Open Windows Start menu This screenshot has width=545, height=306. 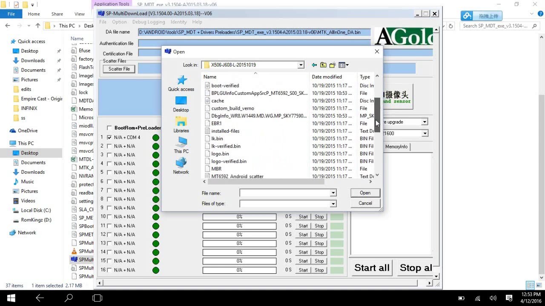pyautogui.click(x=11, y=298)
